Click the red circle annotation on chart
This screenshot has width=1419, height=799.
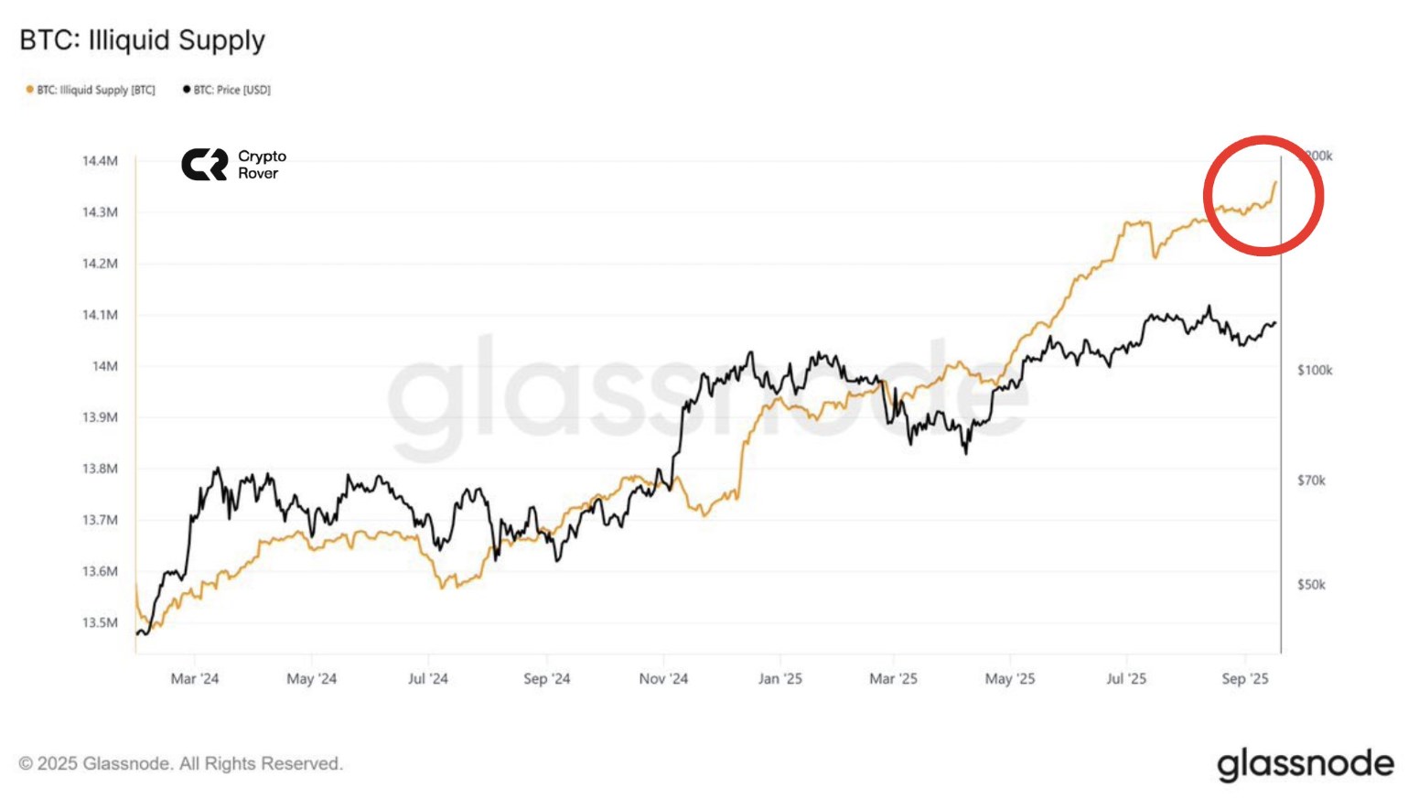pyautogui.click(x=1263, y=195)
